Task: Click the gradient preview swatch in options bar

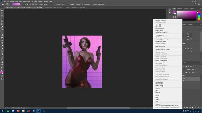Action: tap(16, 4)
